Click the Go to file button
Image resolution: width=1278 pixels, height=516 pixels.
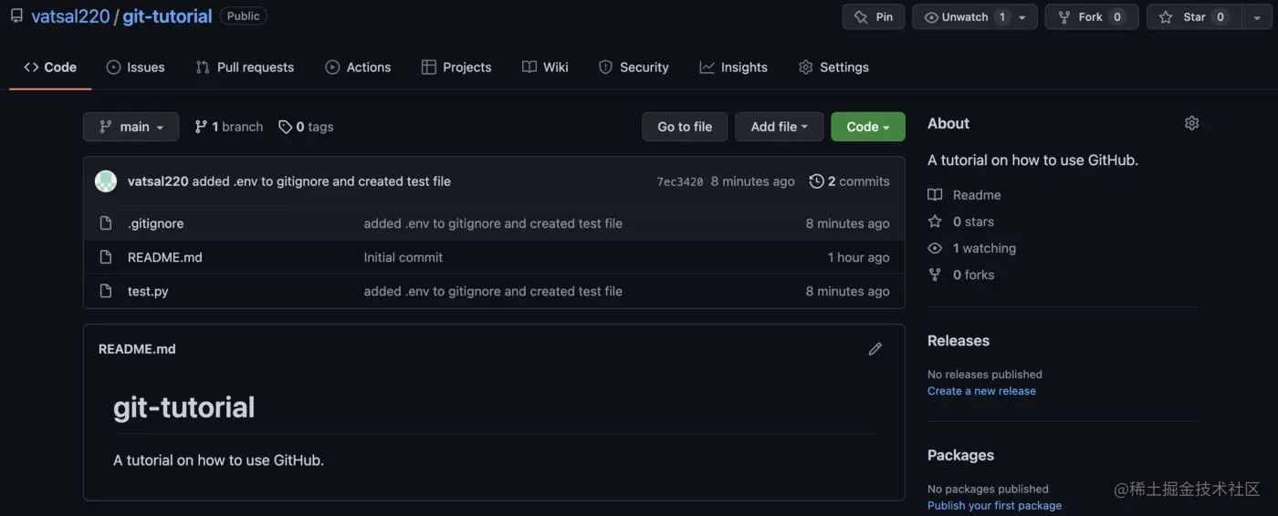pyautogui.click(x=685, y=127)
